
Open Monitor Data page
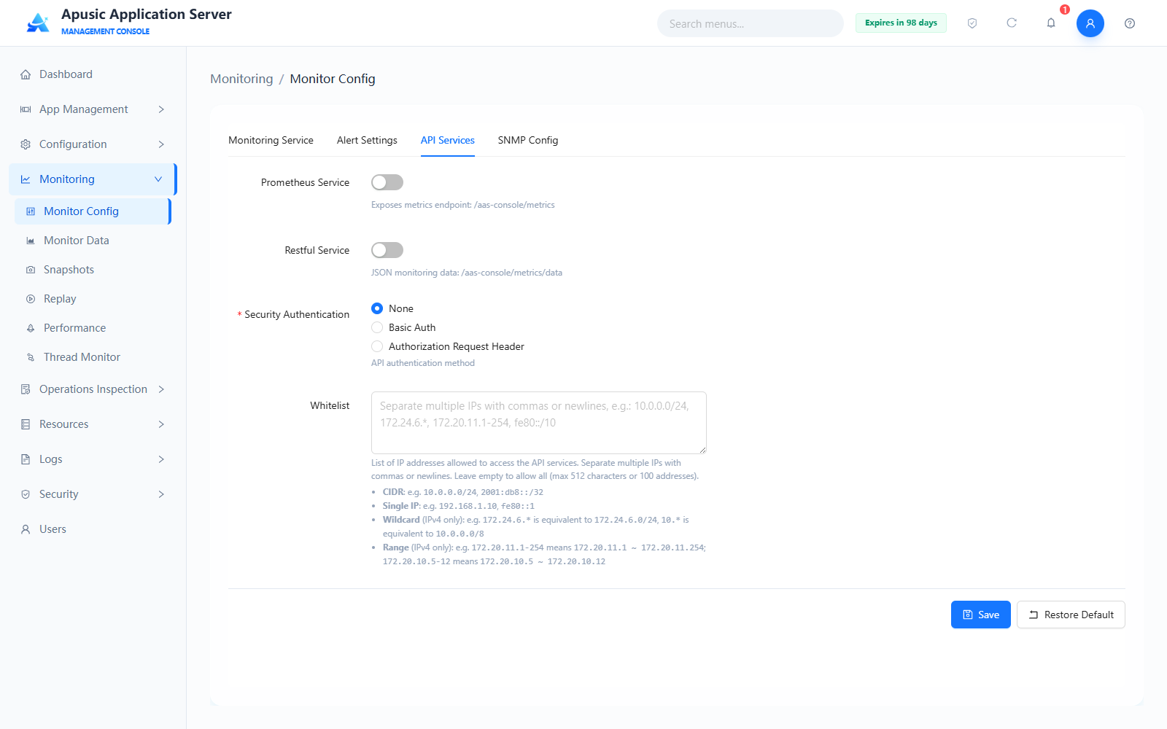(x=93, y=241)
